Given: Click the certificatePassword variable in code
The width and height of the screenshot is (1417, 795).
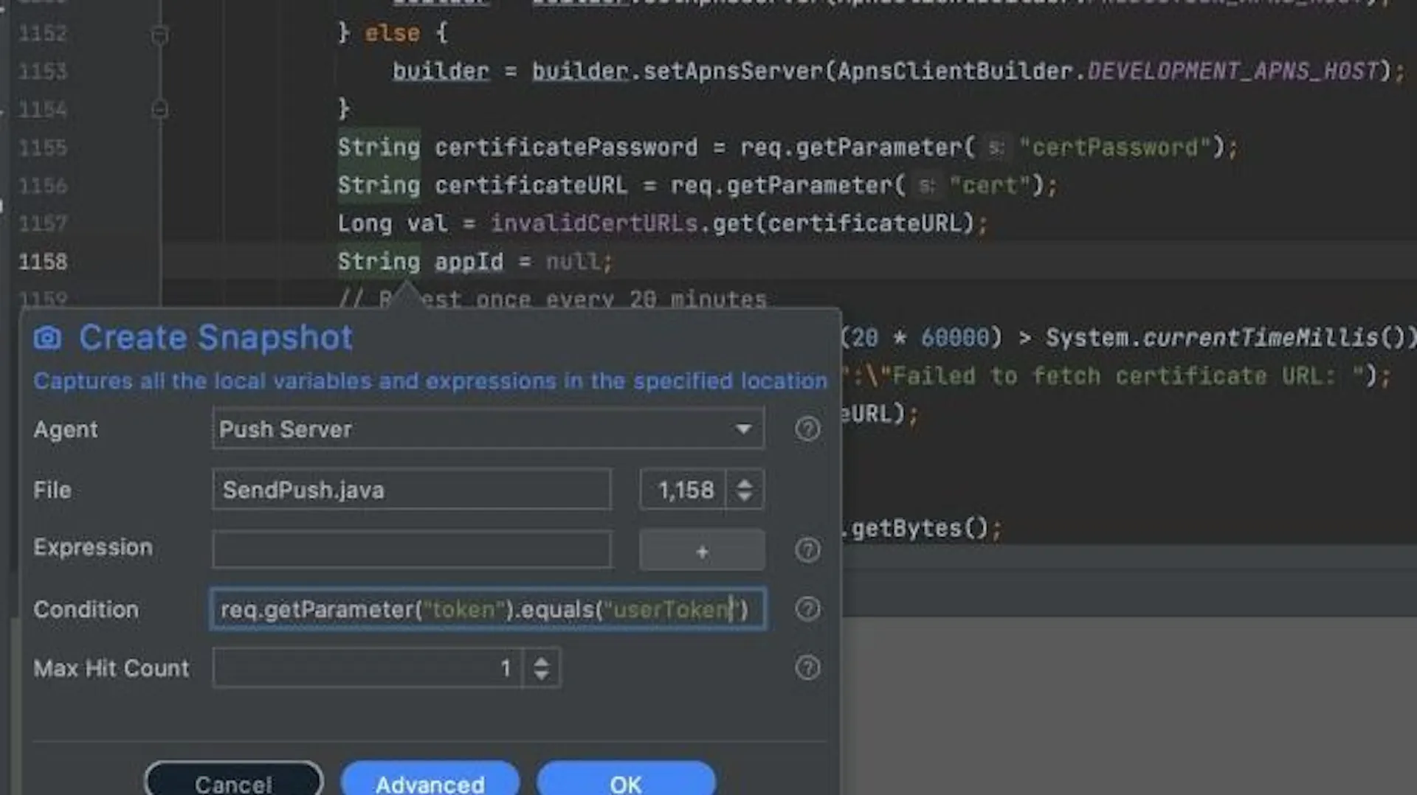Looking at the screenshot, I should click(566, 147).
